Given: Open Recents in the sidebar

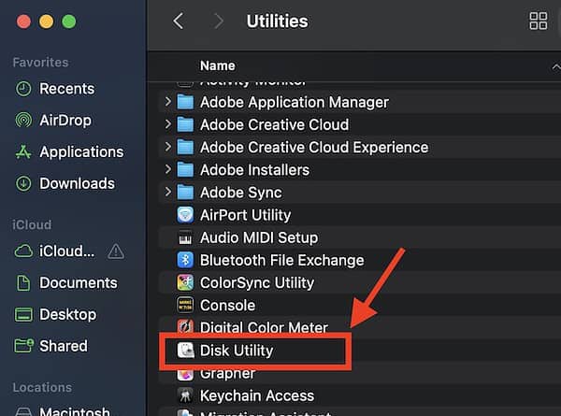Looking at the screenshot, I should coord(65,89).
